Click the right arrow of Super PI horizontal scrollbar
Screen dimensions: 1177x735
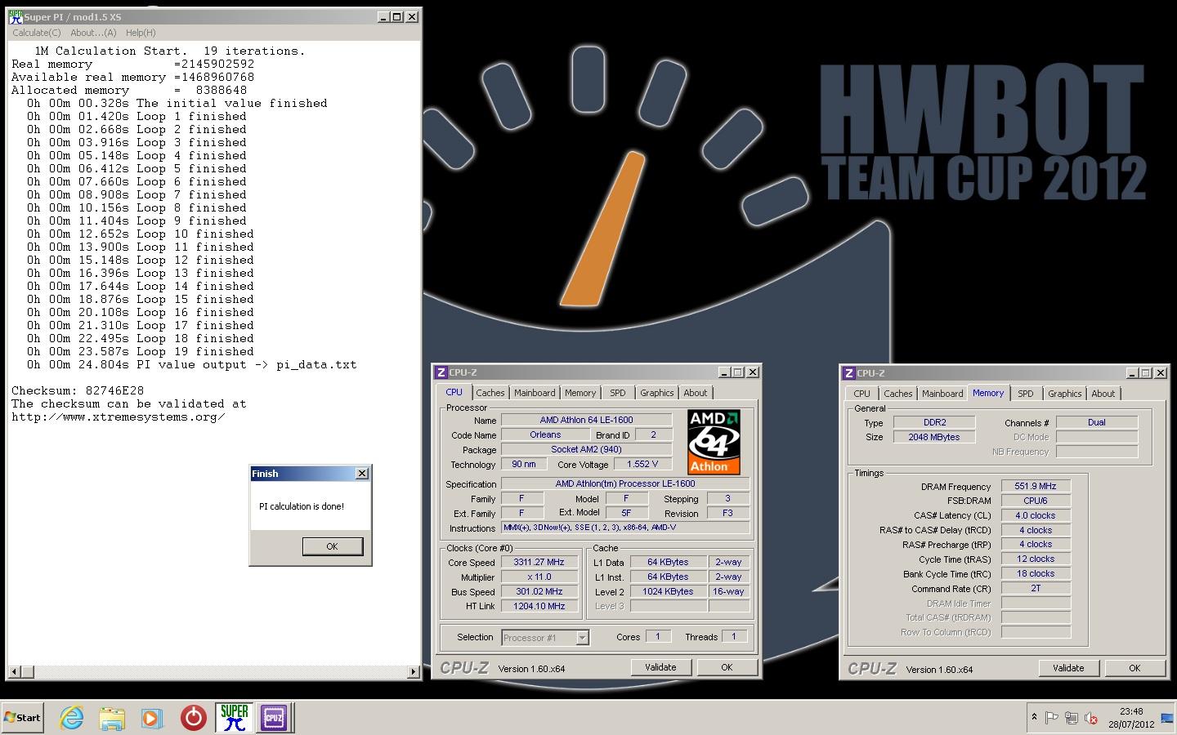coord(413,672)
